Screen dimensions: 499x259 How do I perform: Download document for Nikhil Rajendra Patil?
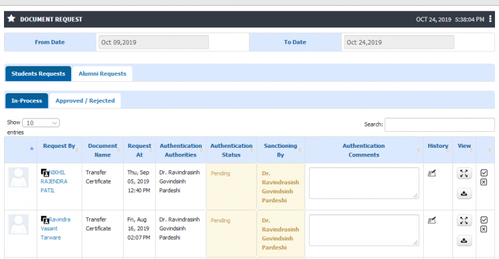point(464,193)
